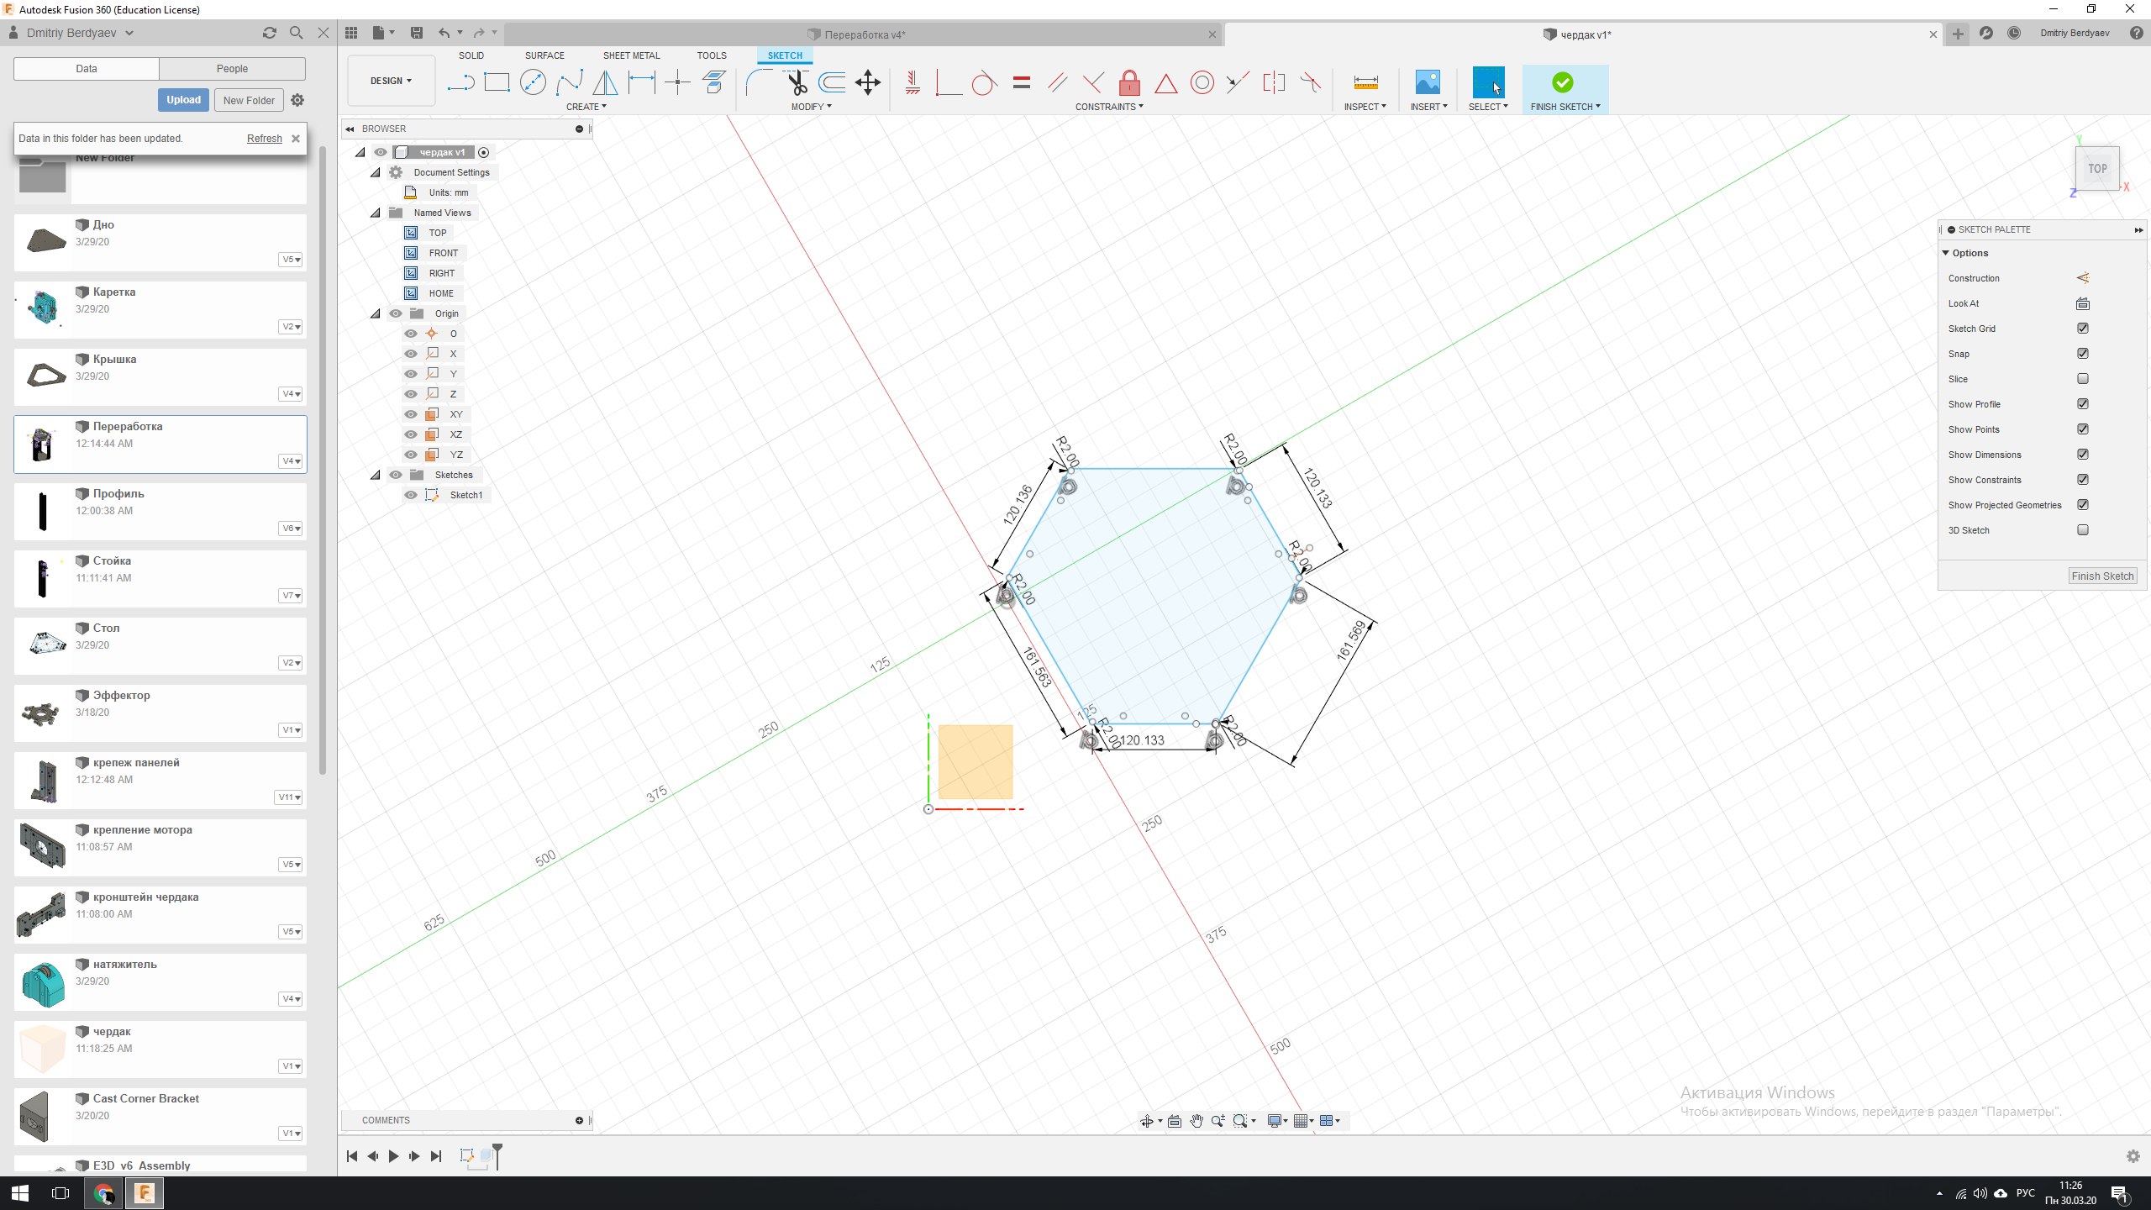Image resolution: width=2151 pixels, height=1210 pixels.
Task: Switch to the SURFACE tab
Action: [544, 55]
